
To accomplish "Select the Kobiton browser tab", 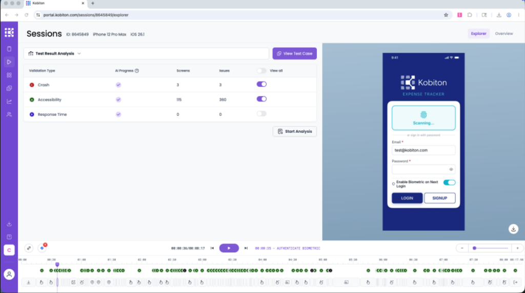I will (55, 4).
